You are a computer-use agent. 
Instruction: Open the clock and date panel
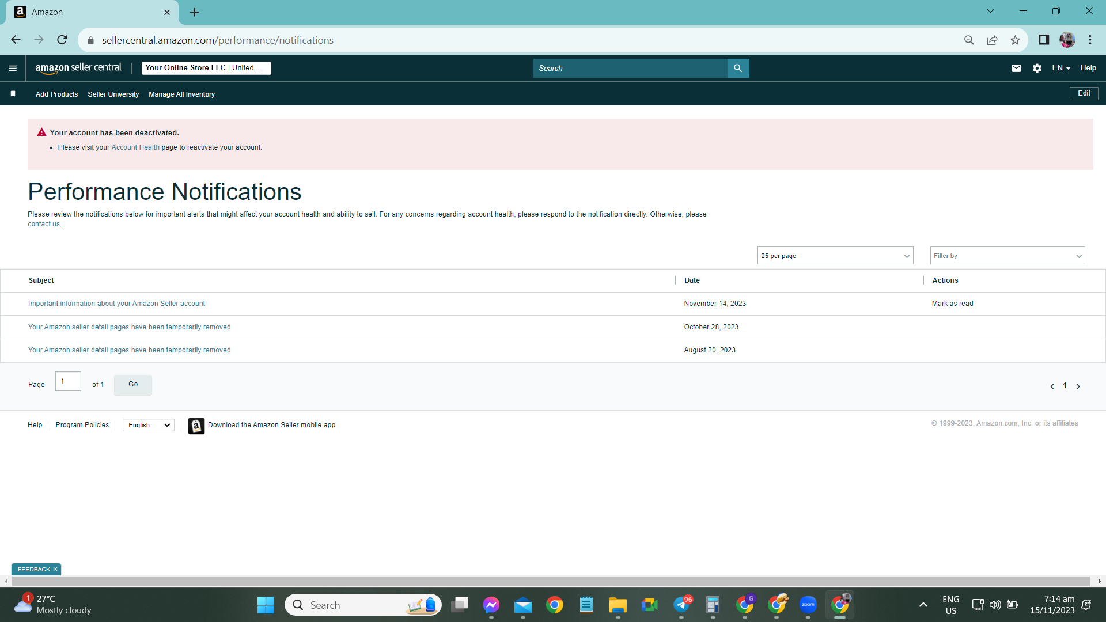pyautogui.click(x=1052, y=605)
